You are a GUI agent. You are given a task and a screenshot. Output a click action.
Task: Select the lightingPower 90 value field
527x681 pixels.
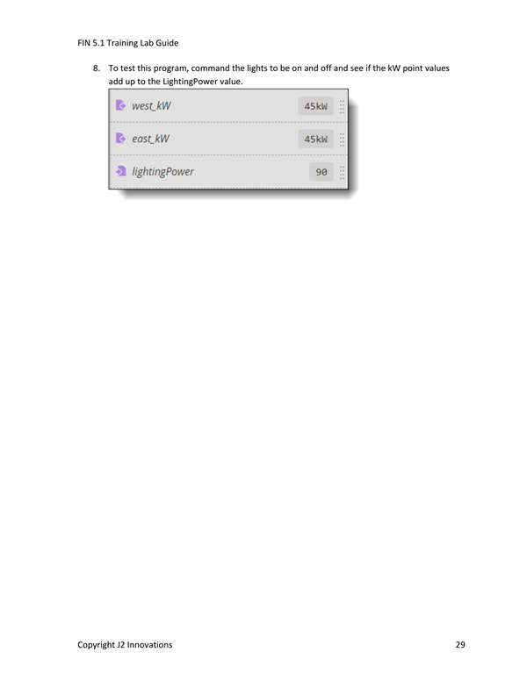coord(321,172)
